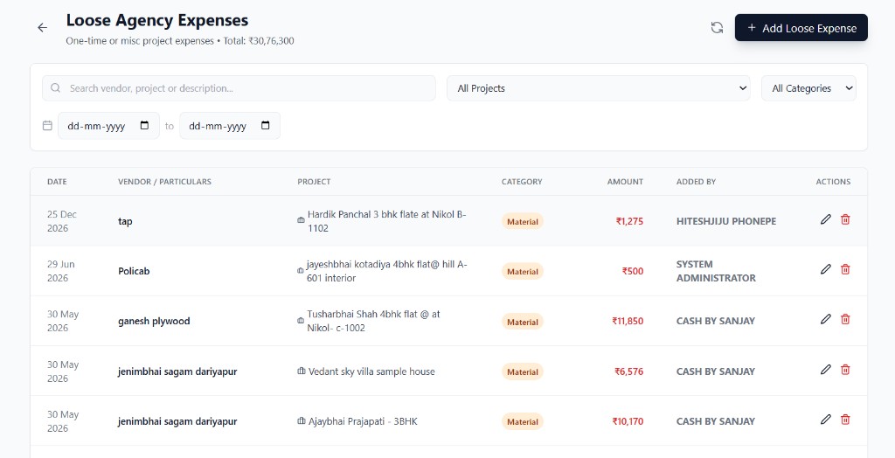Edit the Vedant sky villa expense row

[825, 370]
